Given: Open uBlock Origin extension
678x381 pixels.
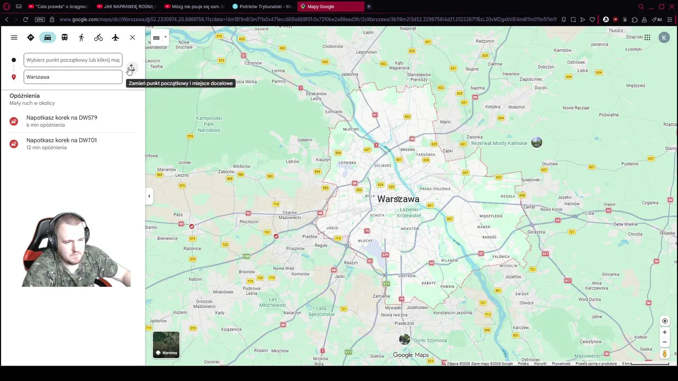Looking at the screenshot, I should [615, 20].
